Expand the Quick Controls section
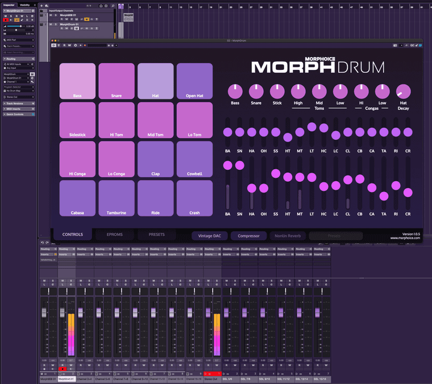Screen dimensions: 432x384 [x=19, y=114]
